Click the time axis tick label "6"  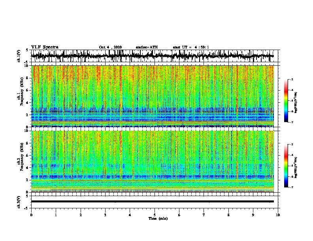click(179, 215)
